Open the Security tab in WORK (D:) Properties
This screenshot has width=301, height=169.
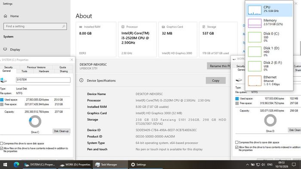pyautogui.click(x=240, y=66)
